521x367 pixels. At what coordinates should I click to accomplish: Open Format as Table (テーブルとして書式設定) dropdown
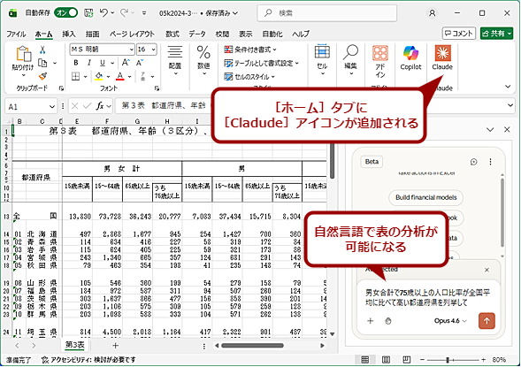(x=262, y=63)
